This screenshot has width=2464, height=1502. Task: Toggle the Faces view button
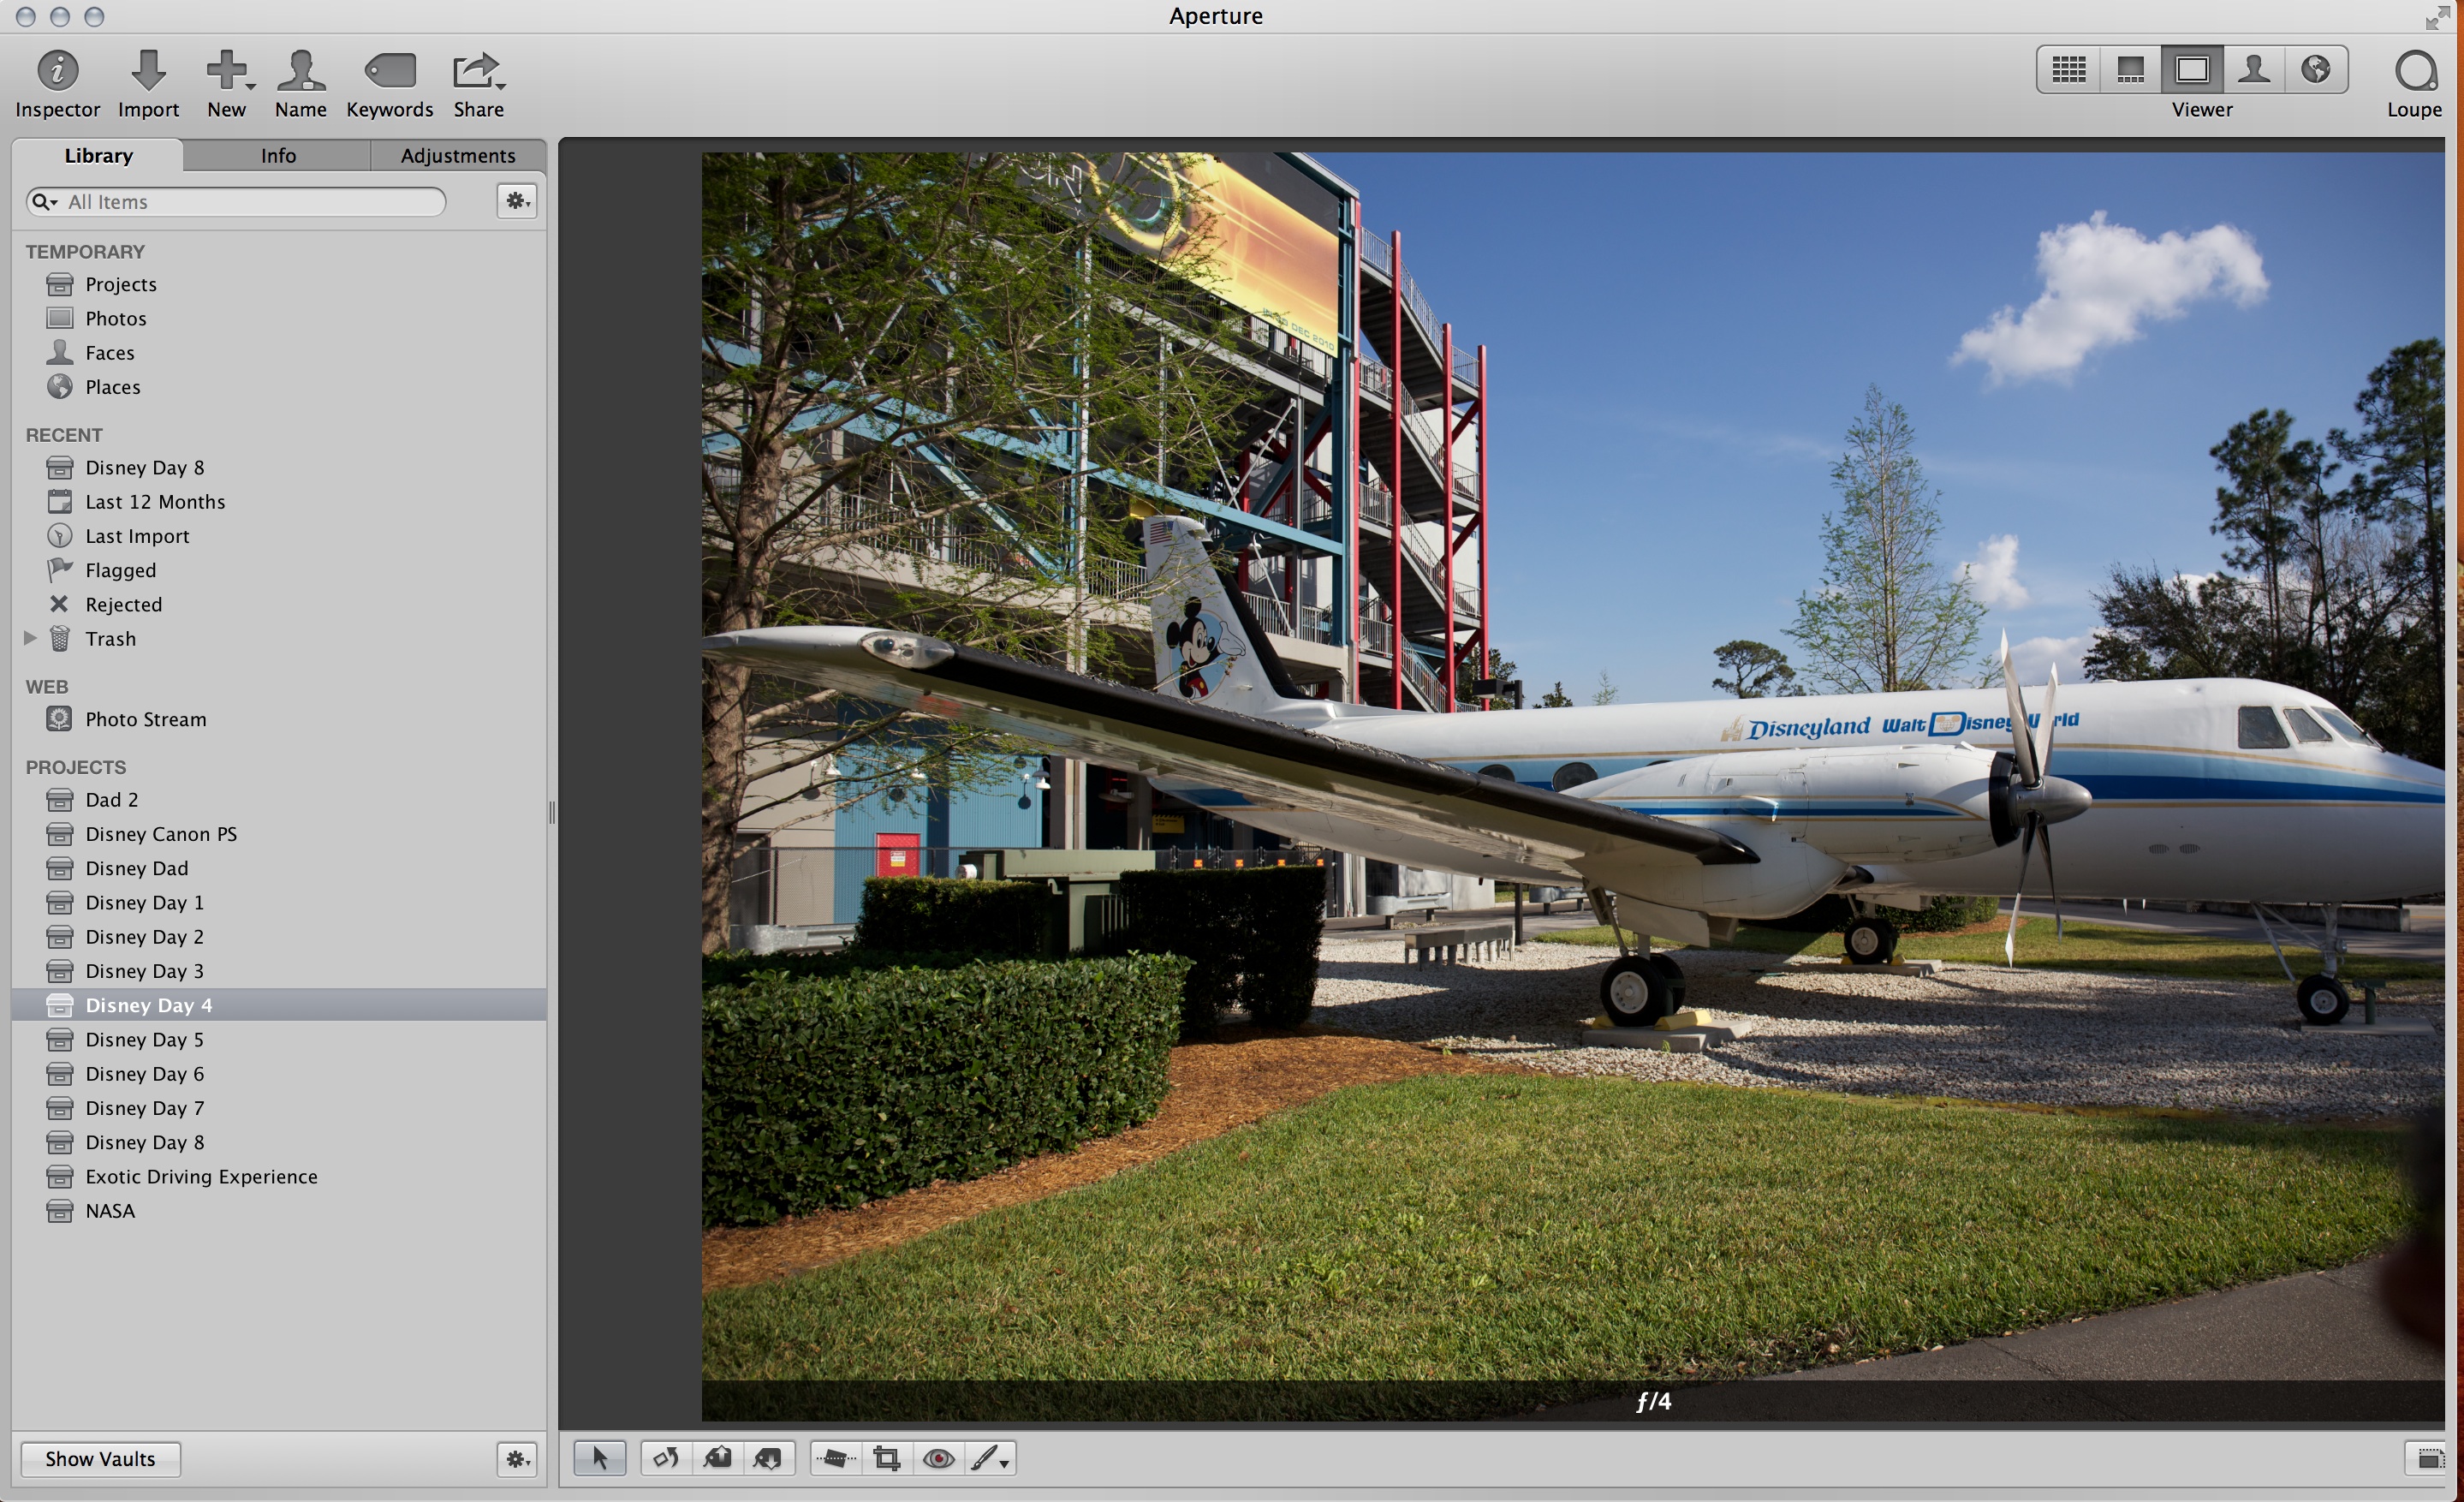[2253, 70]
